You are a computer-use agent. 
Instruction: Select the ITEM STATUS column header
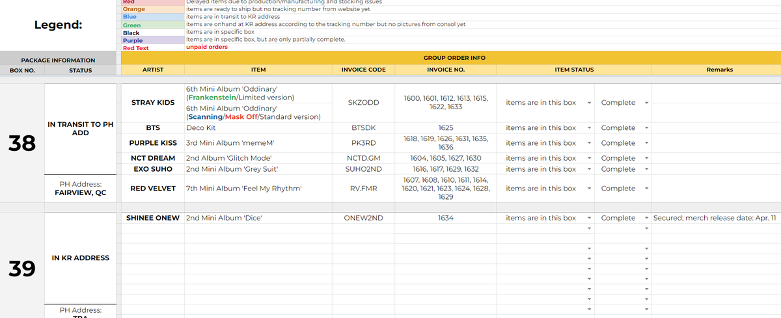(574, 70)
